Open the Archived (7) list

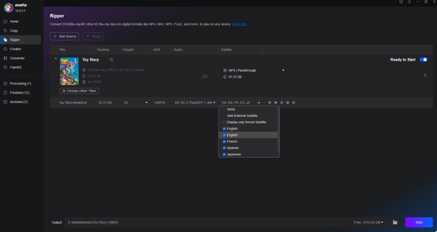18,102
